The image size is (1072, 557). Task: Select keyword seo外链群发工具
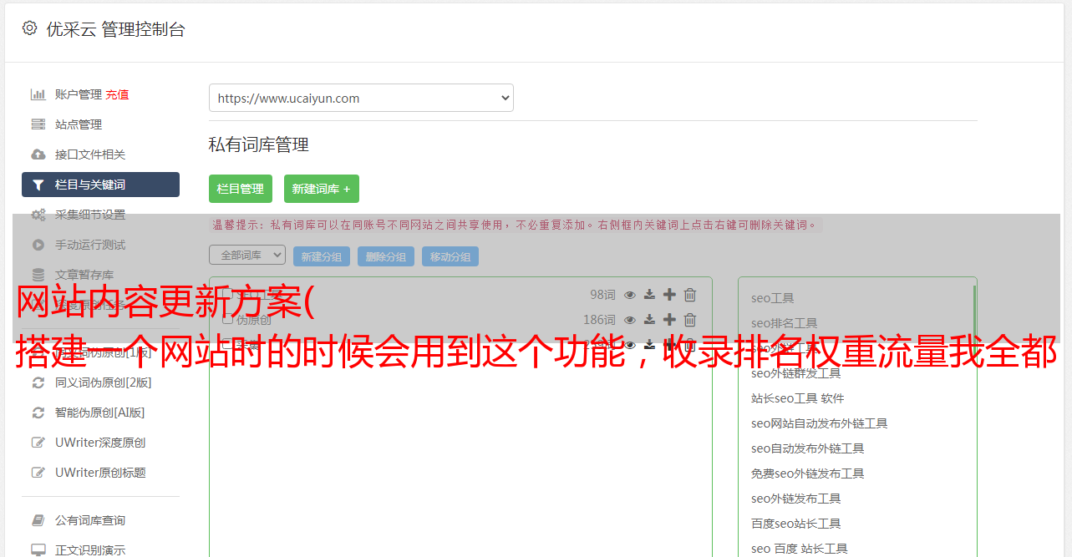796,373
